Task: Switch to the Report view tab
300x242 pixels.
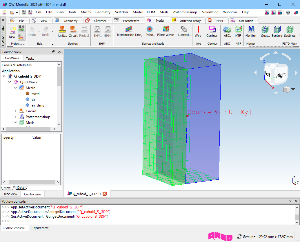Action: 40,228
